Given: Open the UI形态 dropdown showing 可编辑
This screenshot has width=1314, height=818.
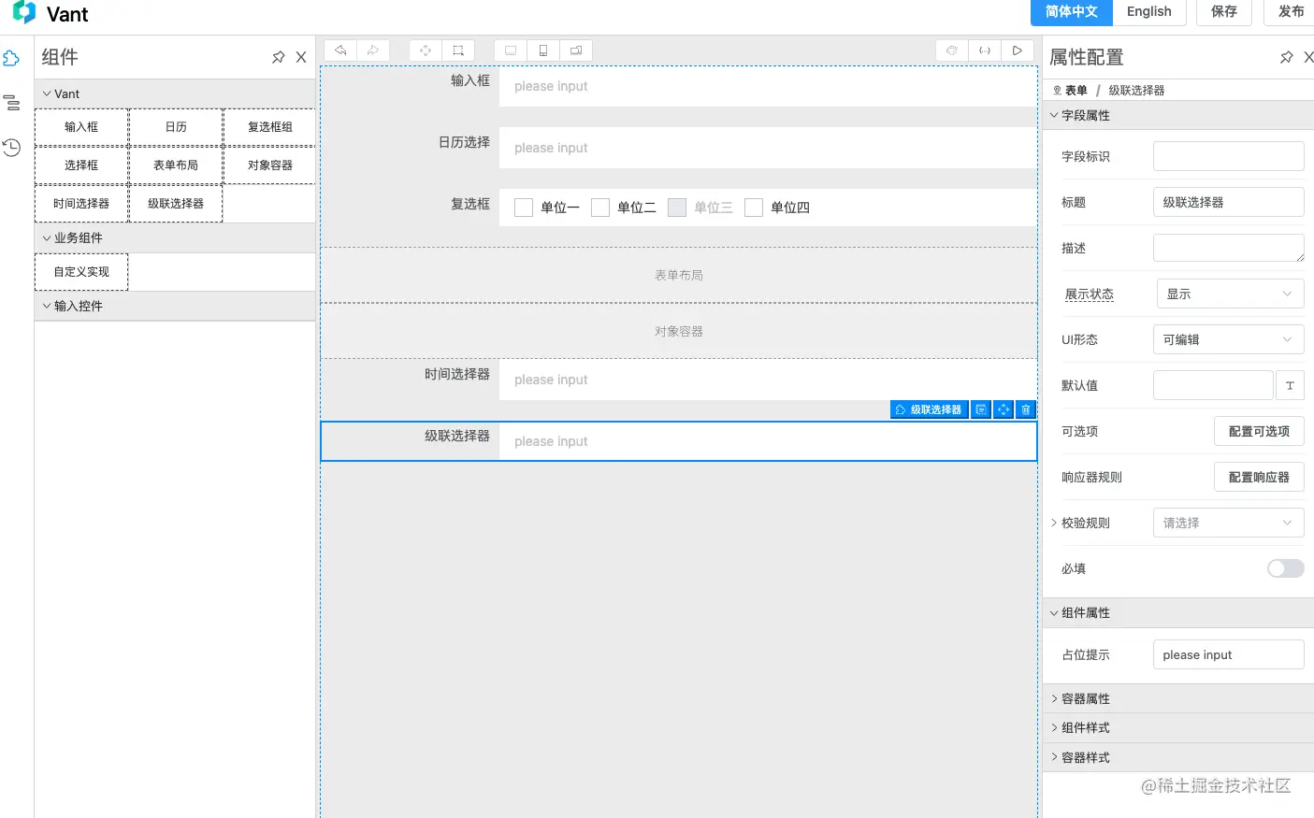Looking at the screenshot, I should click(1229, 339).
